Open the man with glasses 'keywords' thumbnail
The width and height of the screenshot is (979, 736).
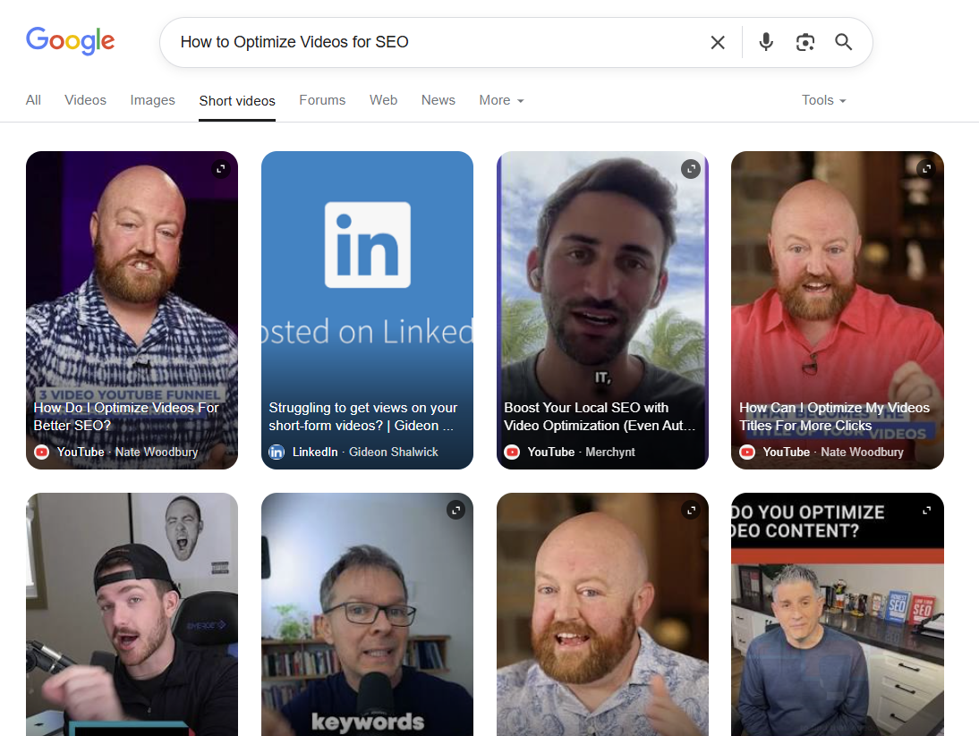[x=367, y=614]
